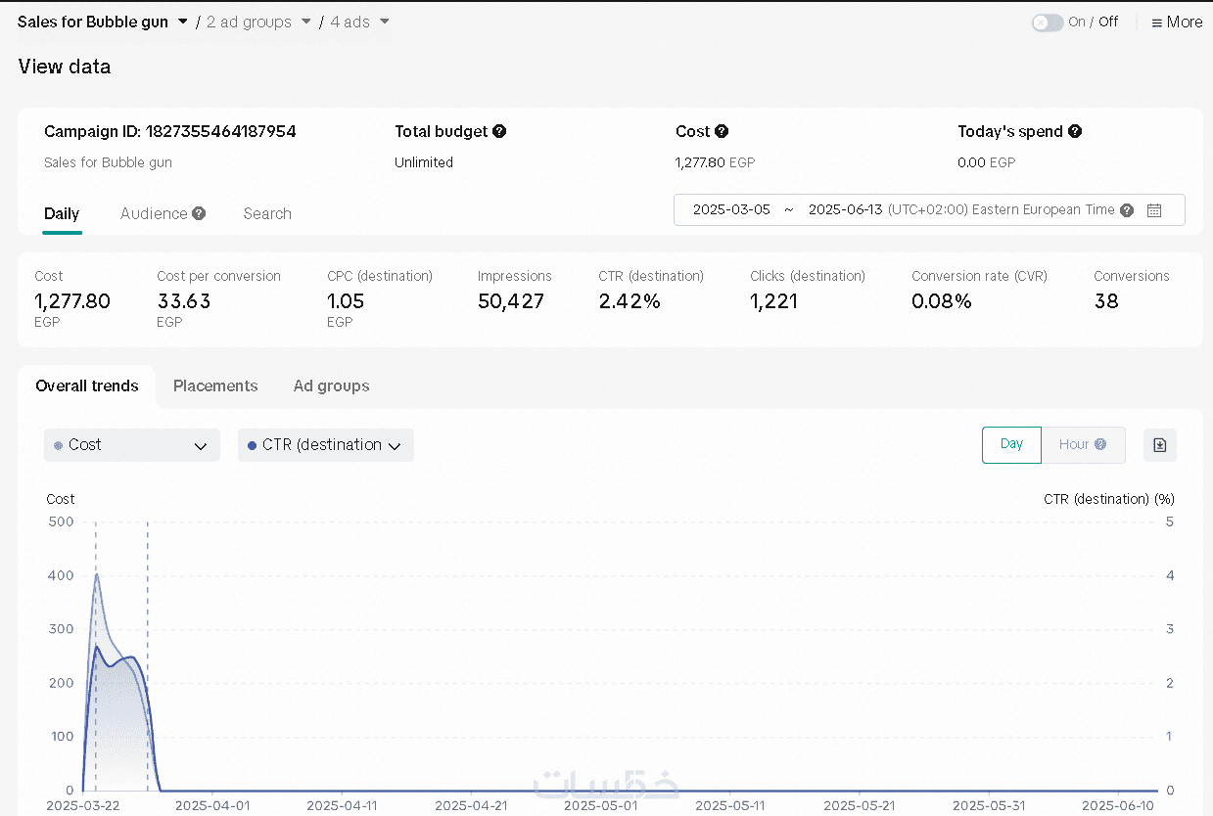Click the start date 2025-03-05 field
This screenshot has height=816, width=1213.
(x=731, y=209)
